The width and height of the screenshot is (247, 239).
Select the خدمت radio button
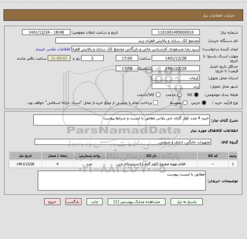pyautogui.click(x=180, y=95)
